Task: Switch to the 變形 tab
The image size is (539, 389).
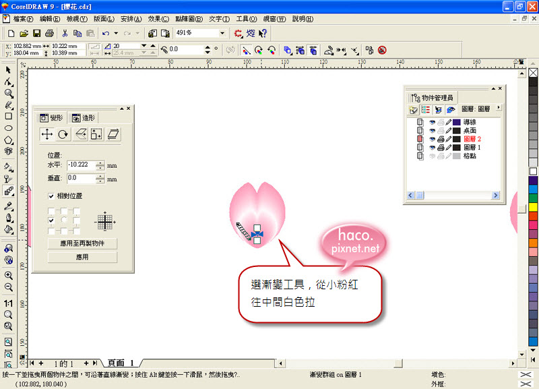Action: tap(52, 118)
